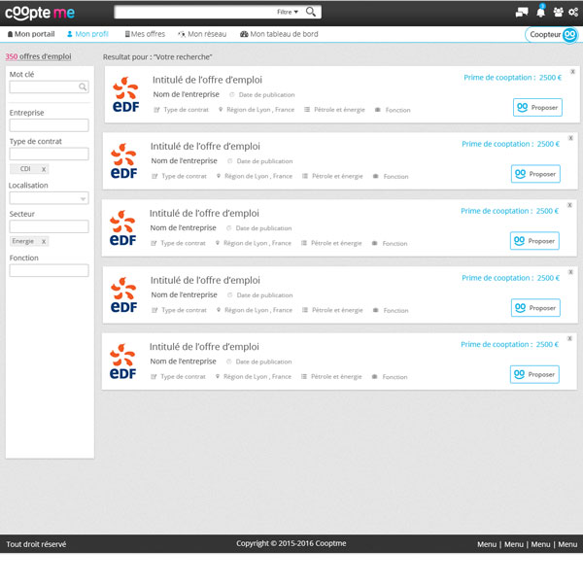Dismiss the fifth job offer card
Viewport: 583px width, 585px height.
tap(569, 338)
